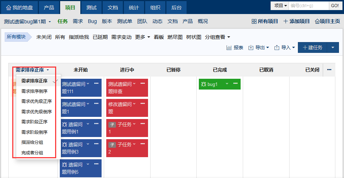The image size is (344, 178).
Task: Choose 指派给分组 in the sort menu
Action: (x=32, y=142)
